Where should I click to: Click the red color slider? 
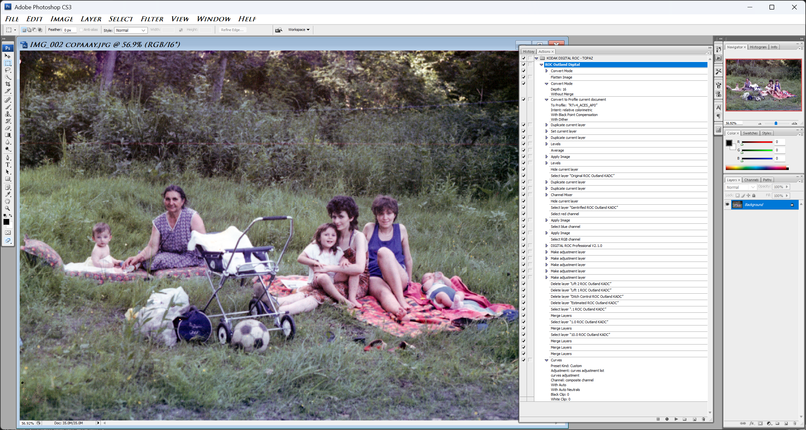point(757,142)
